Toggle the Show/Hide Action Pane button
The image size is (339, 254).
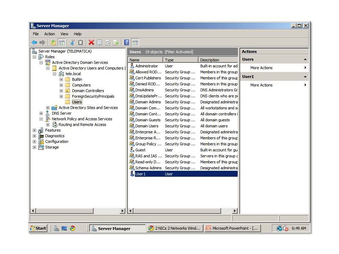[135, 42]
